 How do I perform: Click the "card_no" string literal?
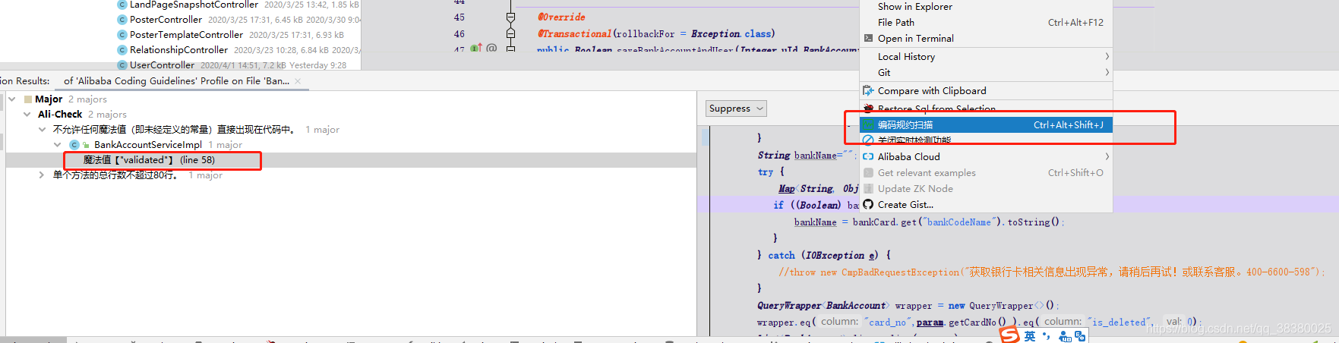click(x=889, y=322)
